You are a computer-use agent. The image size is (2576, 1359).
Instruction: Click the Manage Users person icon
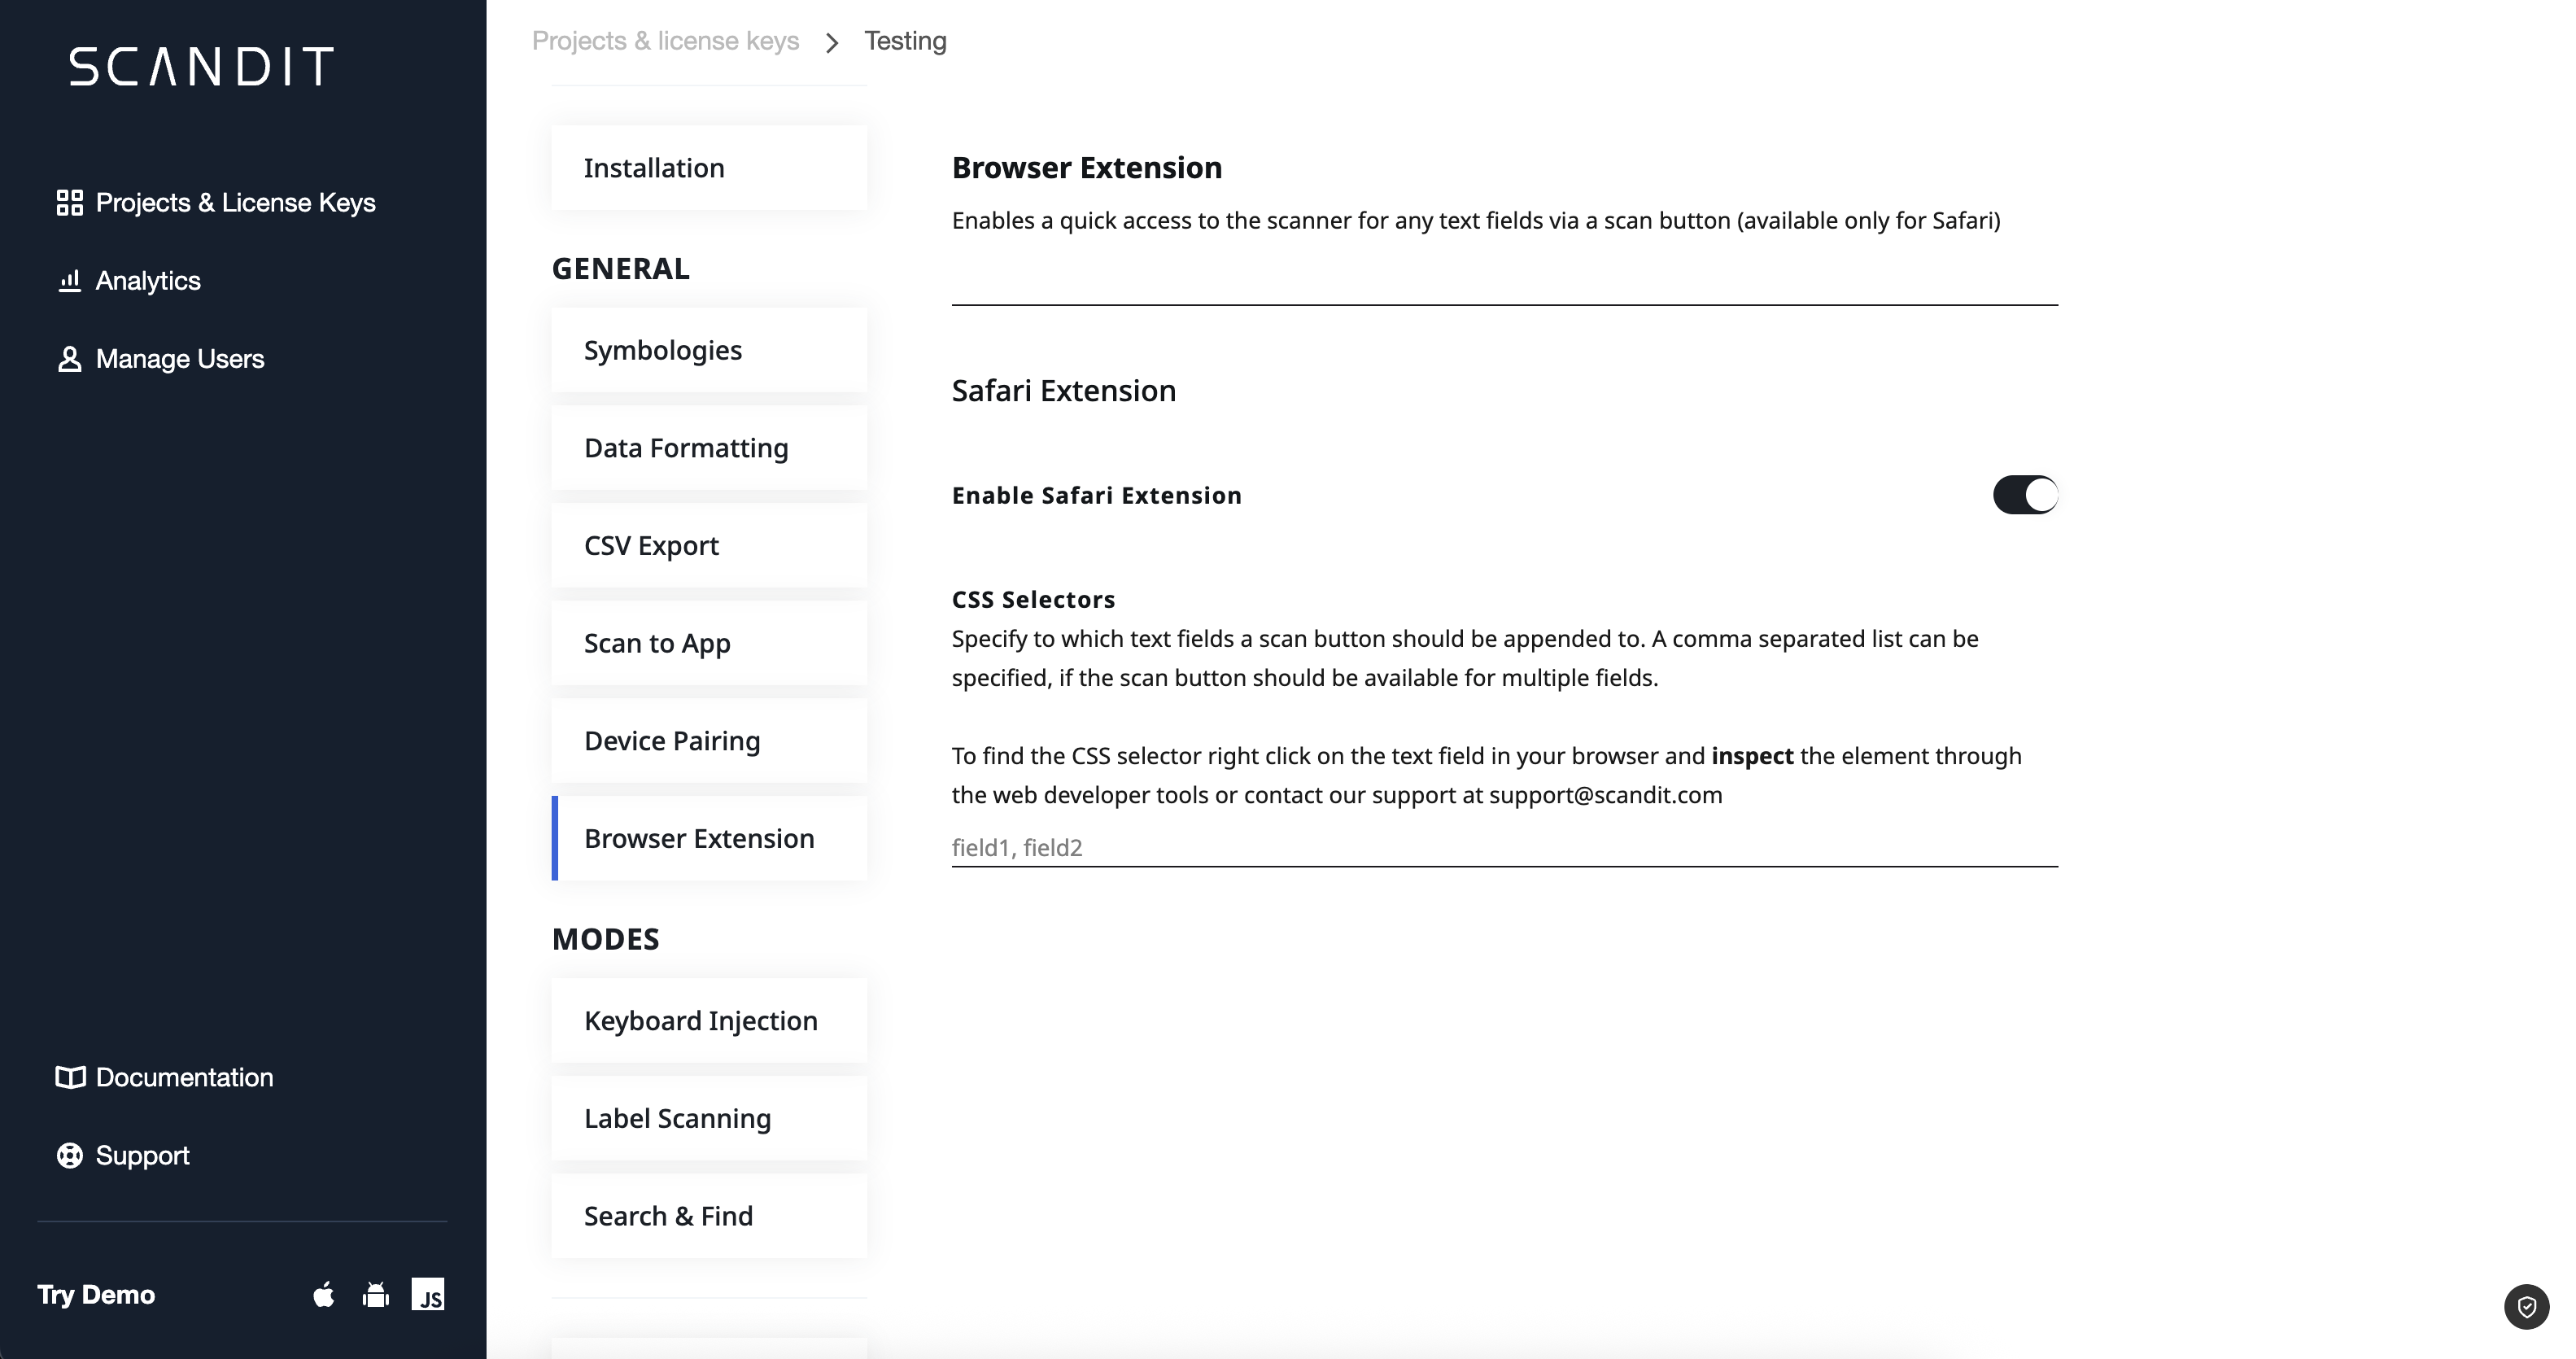pyautogui.click(x=69, y=358)
